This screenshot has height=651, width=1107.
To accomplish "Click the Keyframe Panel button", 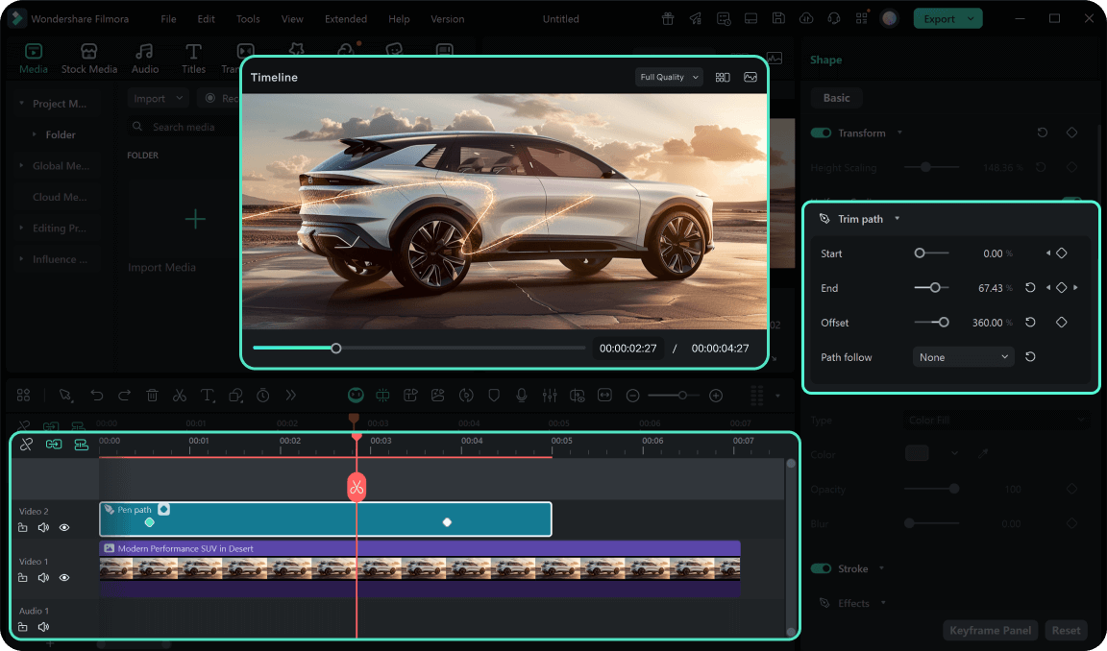I will [x=990, y=630].
